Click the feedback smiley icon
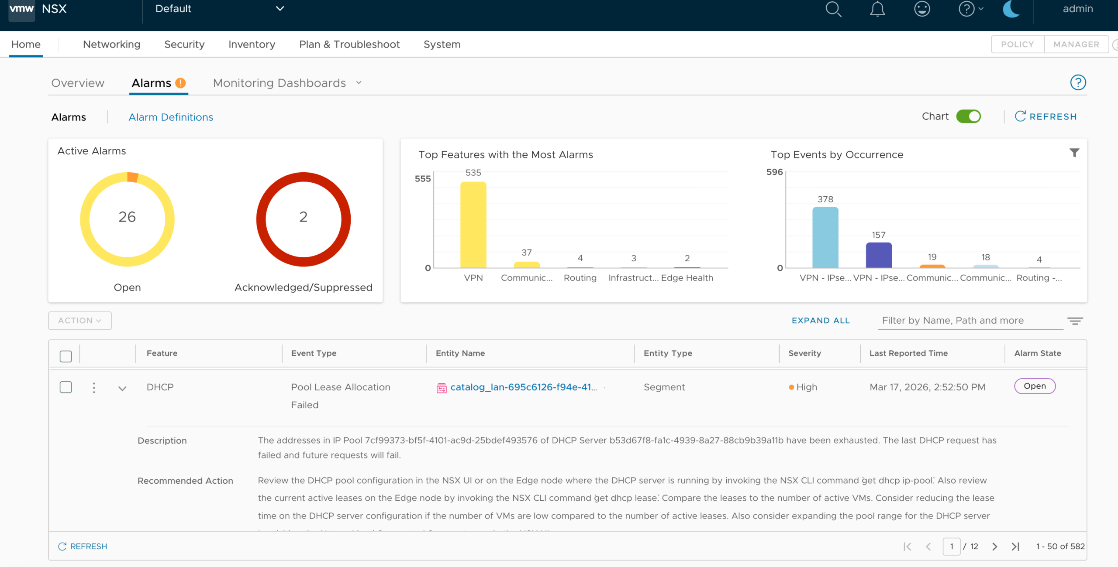Screen dimensions: 1118x567 click(x=922, y=9)
